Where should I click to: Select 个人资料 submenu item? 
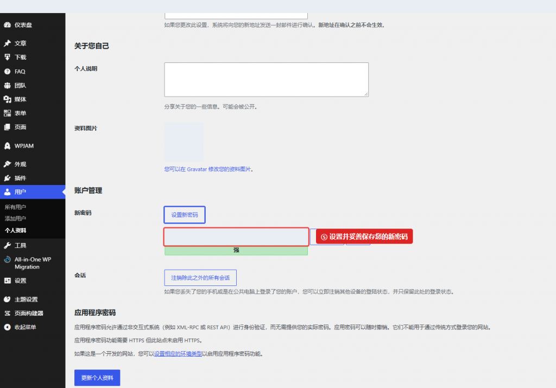(x=15, y=230)
